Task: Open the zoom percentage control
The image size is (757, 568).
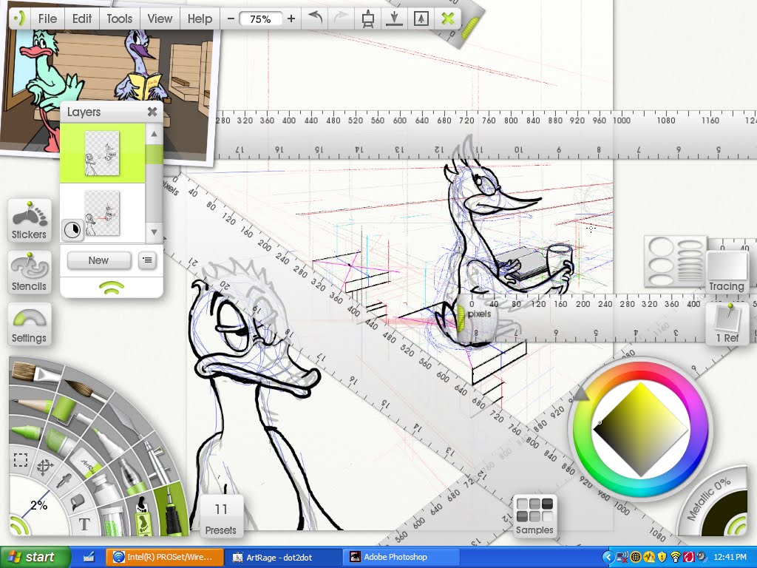Action: tap(260, 18)
